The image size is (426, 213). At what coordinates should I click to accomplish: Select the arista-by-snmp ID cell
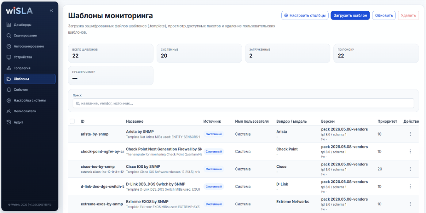tap(94, 134)
